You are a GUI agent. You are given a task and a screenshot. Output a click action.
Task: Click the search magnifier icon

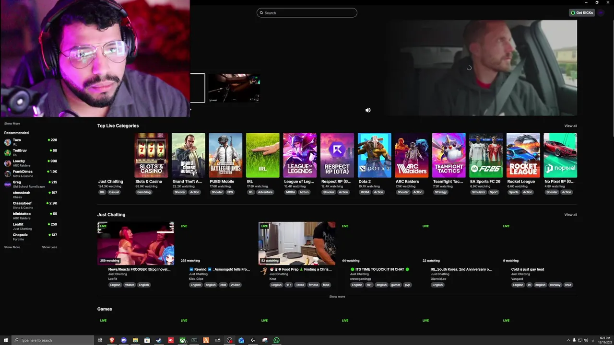click(x=261, y=13)
